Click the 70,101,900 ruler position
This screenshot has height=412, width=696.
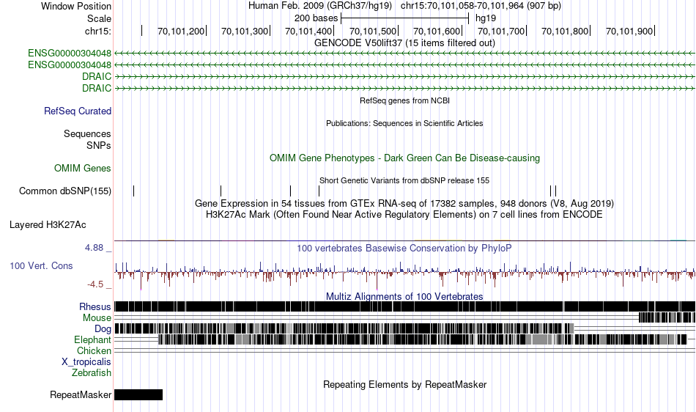pos(629,31)
